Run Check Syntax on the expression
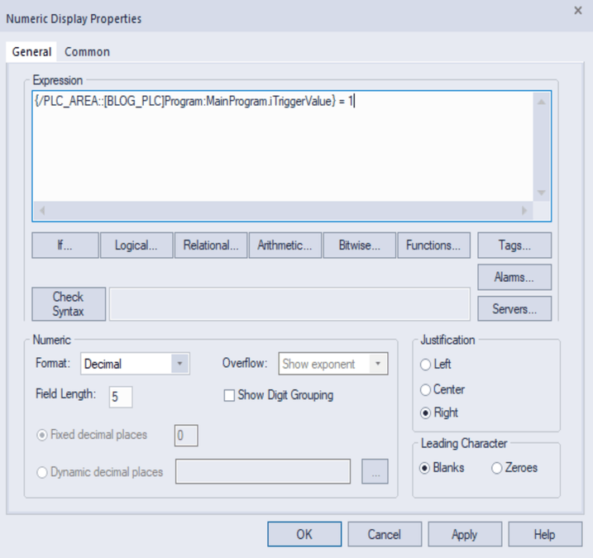The height and width of the screenshot is (558, 593). (69, 304)
